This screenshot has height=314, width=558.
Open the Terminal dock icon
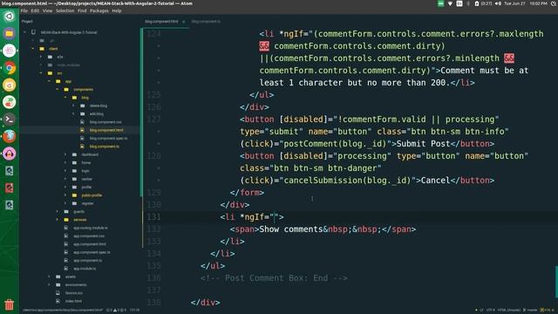tap(10, 119)
